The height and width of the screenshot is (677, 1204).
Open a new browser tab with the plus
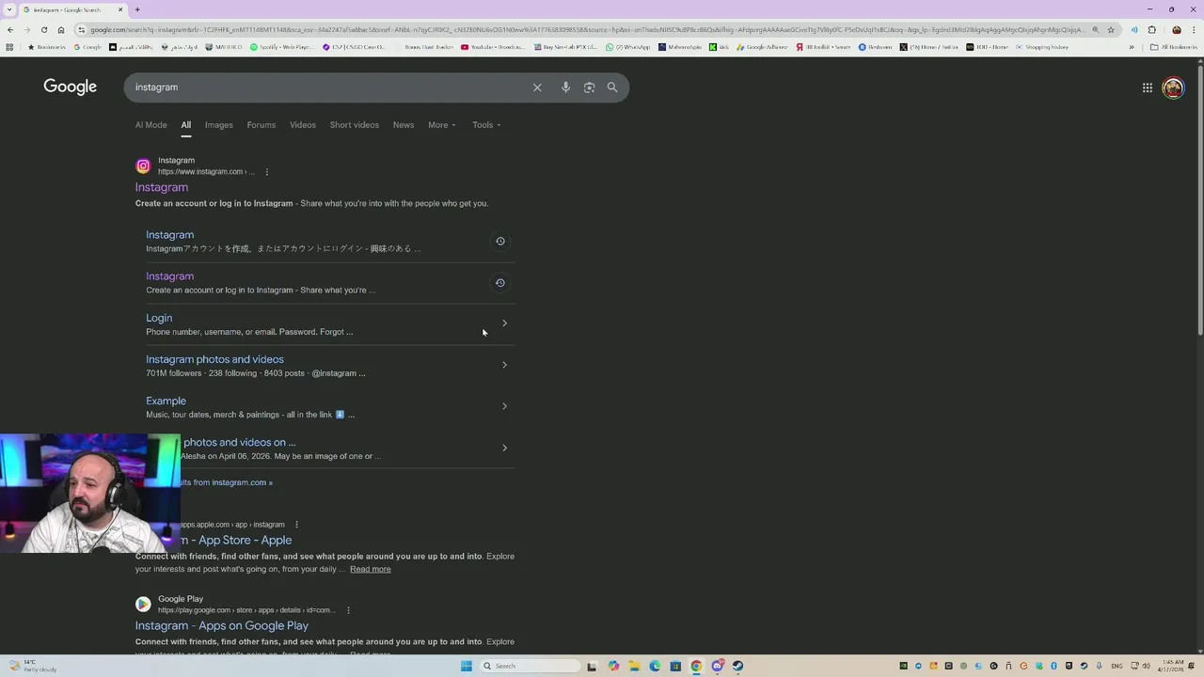point(137,9)
